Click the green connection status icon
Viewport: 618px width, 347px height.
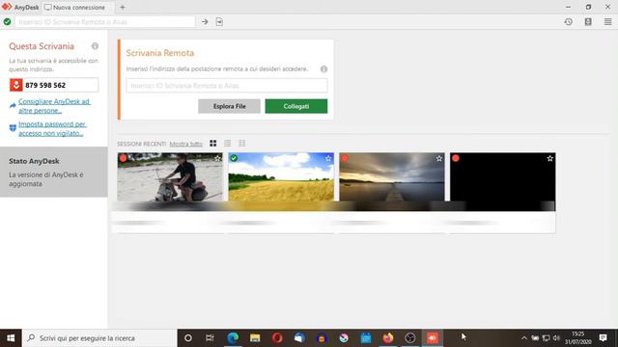tap(7, 21)
